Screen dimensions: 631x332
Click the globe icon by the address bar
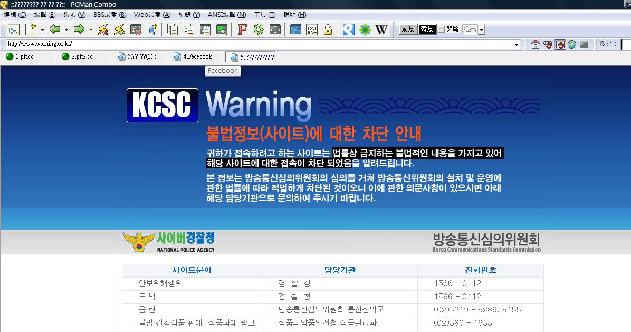tap(572, 44)
